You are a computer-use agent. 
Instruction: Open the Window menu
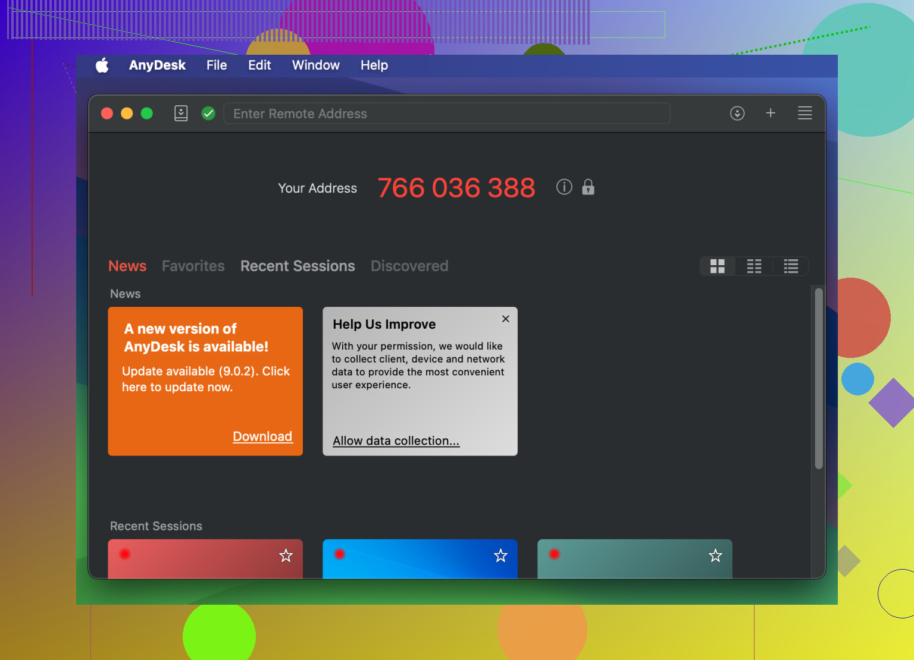click(315, 65)
